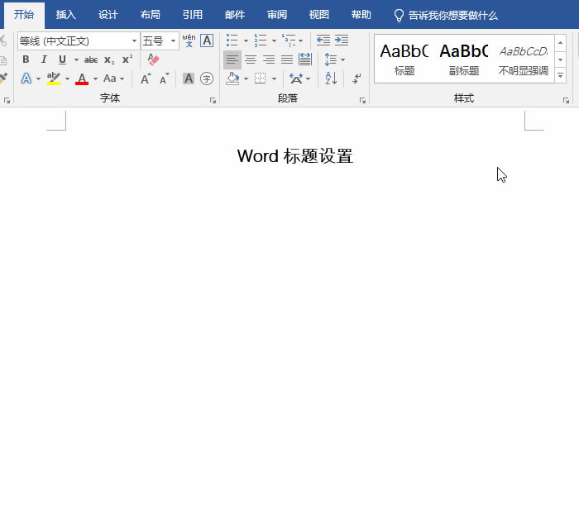Viewport: 579px width, 529px height.
Task: Switch to the 插入 tab
Action: [x=66, y=15]
